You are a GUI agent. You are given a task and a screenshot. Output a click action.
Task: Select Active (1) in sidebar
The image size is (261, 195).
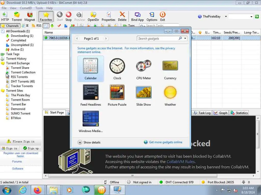[17, 50]
